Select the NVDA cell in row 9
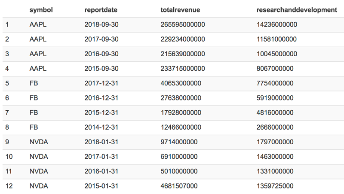Viewport: 344px width, 194px height. [39, 142]
